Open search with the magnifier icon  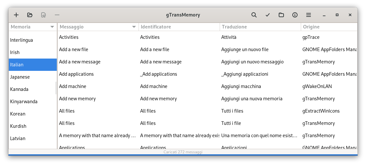point(254,15)
